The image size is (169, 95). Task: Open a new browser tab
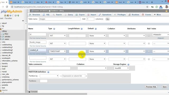point(152,2)
